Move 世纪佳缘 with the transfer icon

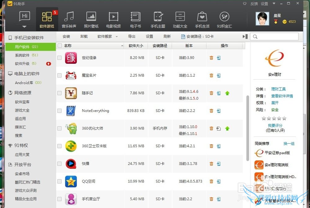click(219, 58)
